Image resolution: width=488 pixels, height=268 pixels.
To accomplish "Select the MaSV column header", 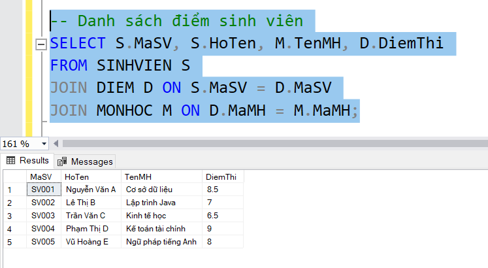I will click(41, 177).
